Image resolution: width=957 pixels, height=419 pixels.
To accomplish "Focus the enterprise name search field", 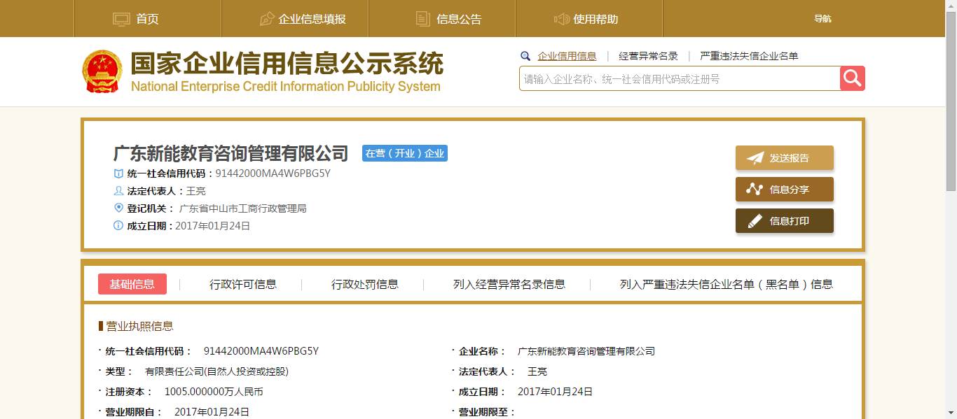I will (680, 79).
